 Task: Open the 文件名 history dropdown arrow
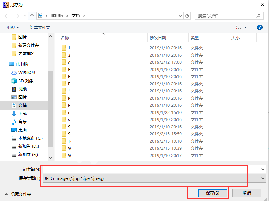coord(263,169)
